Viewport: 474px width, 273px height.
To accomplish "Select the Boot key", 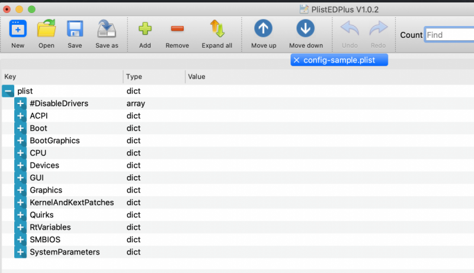I will (x=39, y=128).
